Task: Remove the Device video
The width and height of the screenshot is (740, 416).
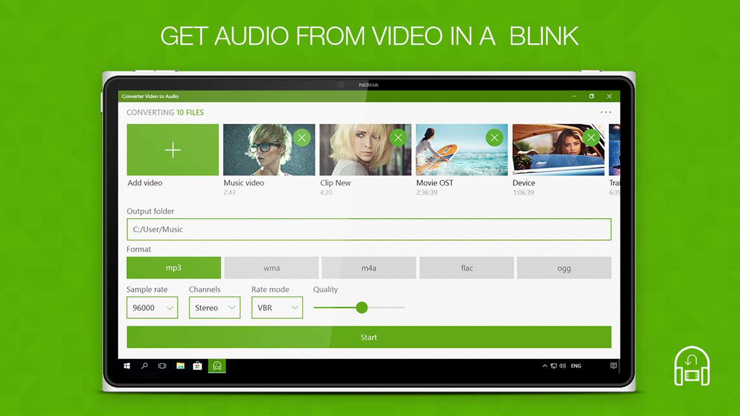Action: tap(591, 138)
